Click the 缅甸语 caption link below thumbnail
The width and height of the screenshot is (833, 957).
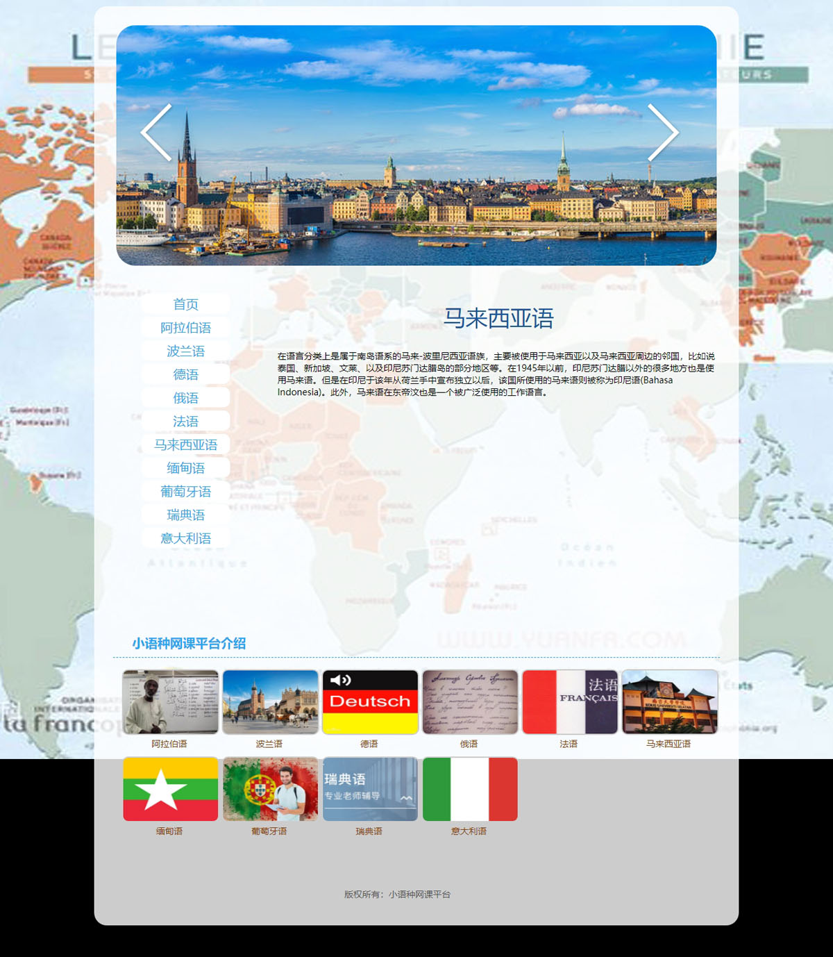[x=169, y=831]
